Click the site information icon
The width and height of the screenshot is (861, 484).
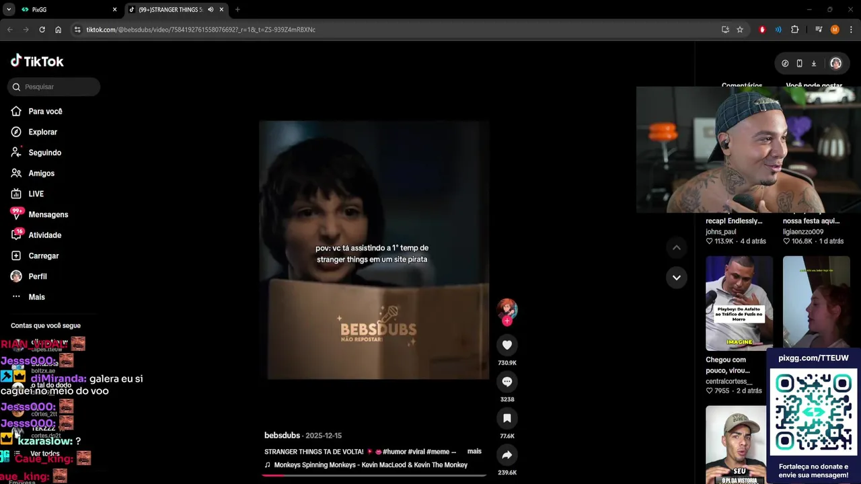(77, 30)
